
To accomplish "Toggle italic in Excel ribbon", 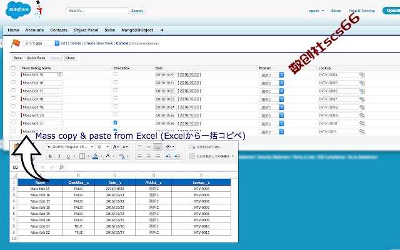I will (x=59, y=156).
